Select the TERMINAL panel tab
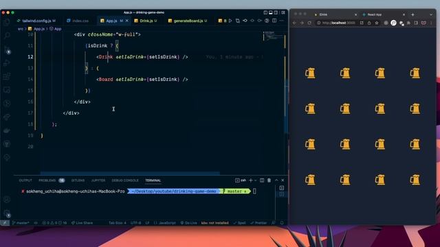 pyautogui.click(x=153, y=180)
